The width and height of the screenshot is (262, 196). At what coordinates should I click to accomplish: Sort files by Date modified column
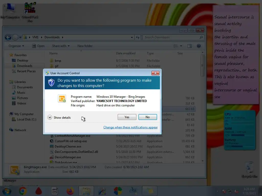point(126,53)
